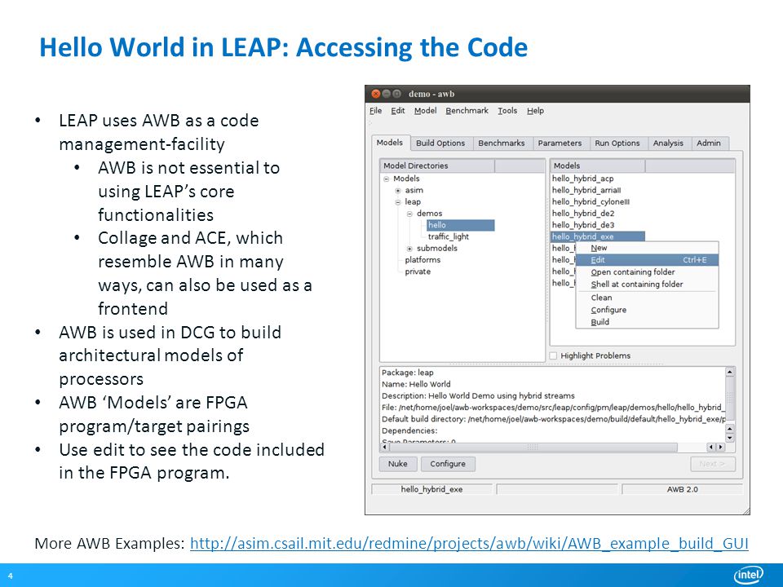Click the Nuke button
The height and width of the screenshot is (587, 783).
click(x=397, y=464)
